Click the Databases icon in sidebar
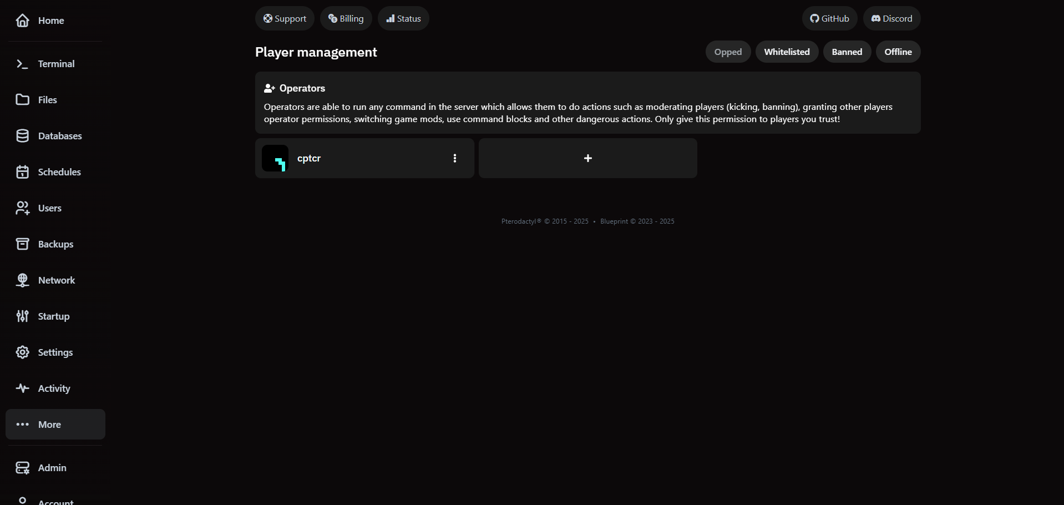The height and width of the screenshot is (505, 1064). [x=22, y=135]
